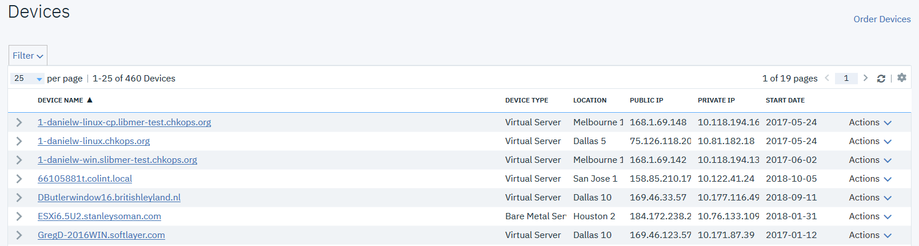This screenshot has height=246, width=919.
Task: Click the refresh device list icon
Action: point(881,79)
